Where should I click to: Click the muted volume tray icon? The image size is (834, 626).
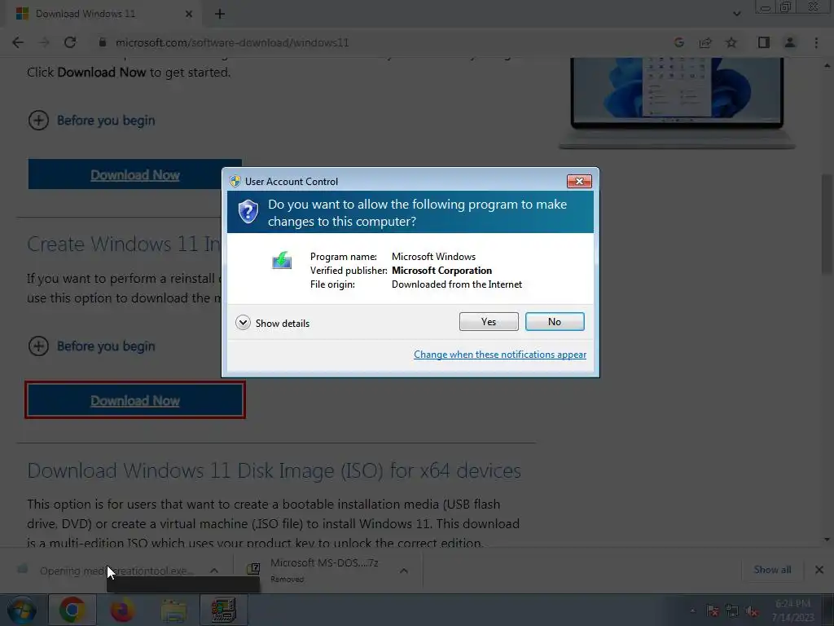(x=752, y=611)
